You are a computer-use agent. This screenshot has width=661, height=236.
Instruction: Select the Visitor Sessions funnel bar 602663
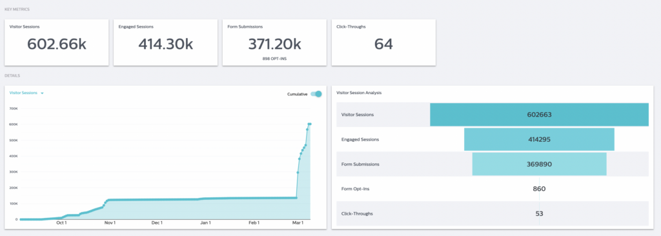(539, 115)
